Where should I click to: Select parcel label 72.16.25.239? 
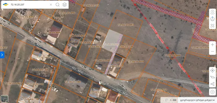click(x=116, y=66)
